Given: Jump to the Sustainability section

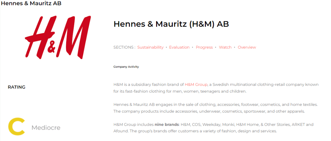Looking at the screenshot, I should click(150, 47).
